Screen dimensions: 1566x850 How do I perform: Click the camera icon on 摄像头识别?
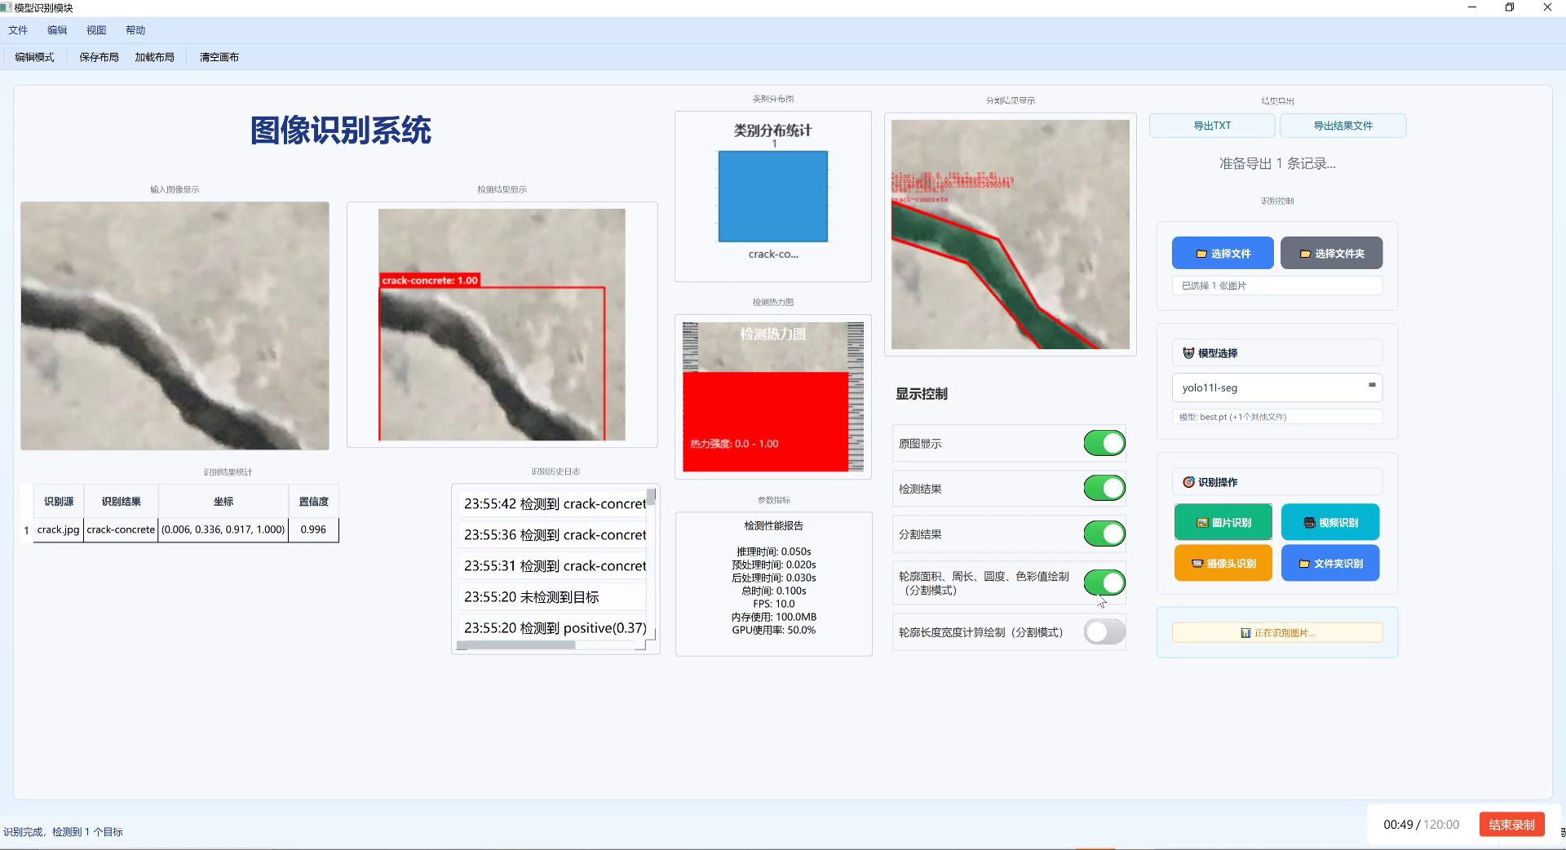[x=1197, y=563]
